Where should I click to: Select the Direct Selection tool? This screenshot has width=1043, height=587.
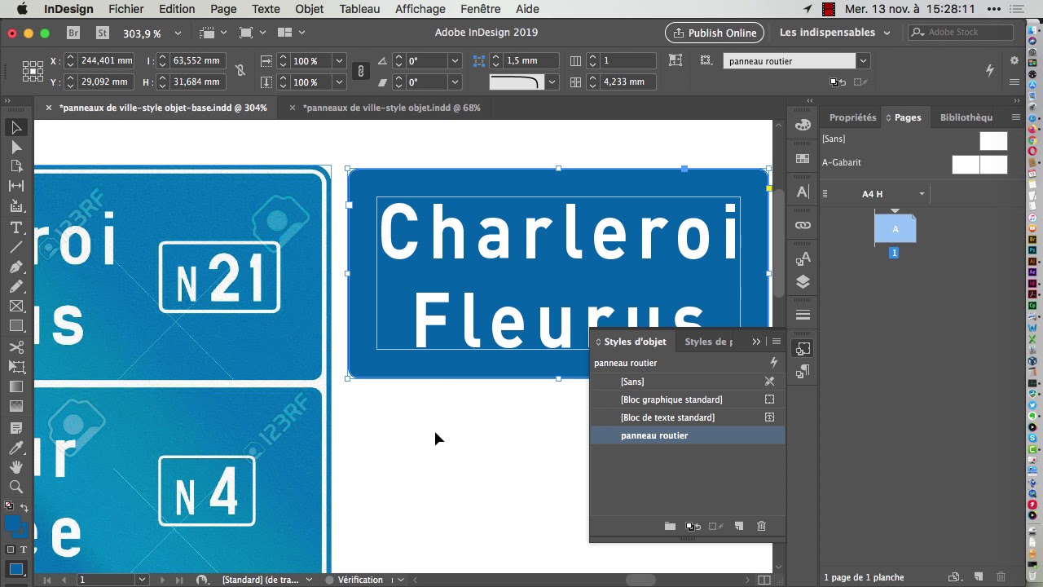click(16, 147)
